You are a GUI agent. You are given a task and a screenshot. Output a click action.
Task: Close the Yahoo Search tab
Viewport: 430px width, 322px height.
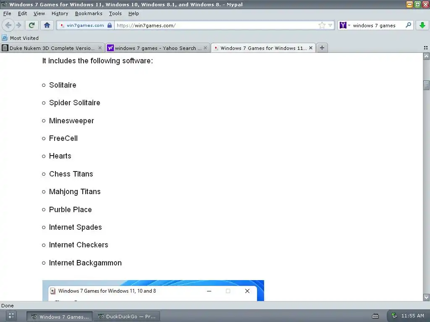pyautogui.click(x=205, y=48)
